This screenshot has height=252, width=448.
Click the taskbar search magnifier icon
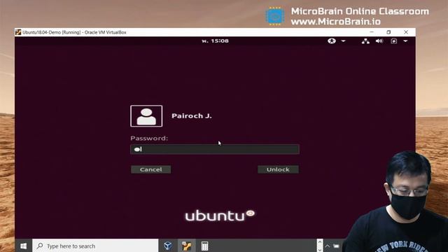[40, 246]
